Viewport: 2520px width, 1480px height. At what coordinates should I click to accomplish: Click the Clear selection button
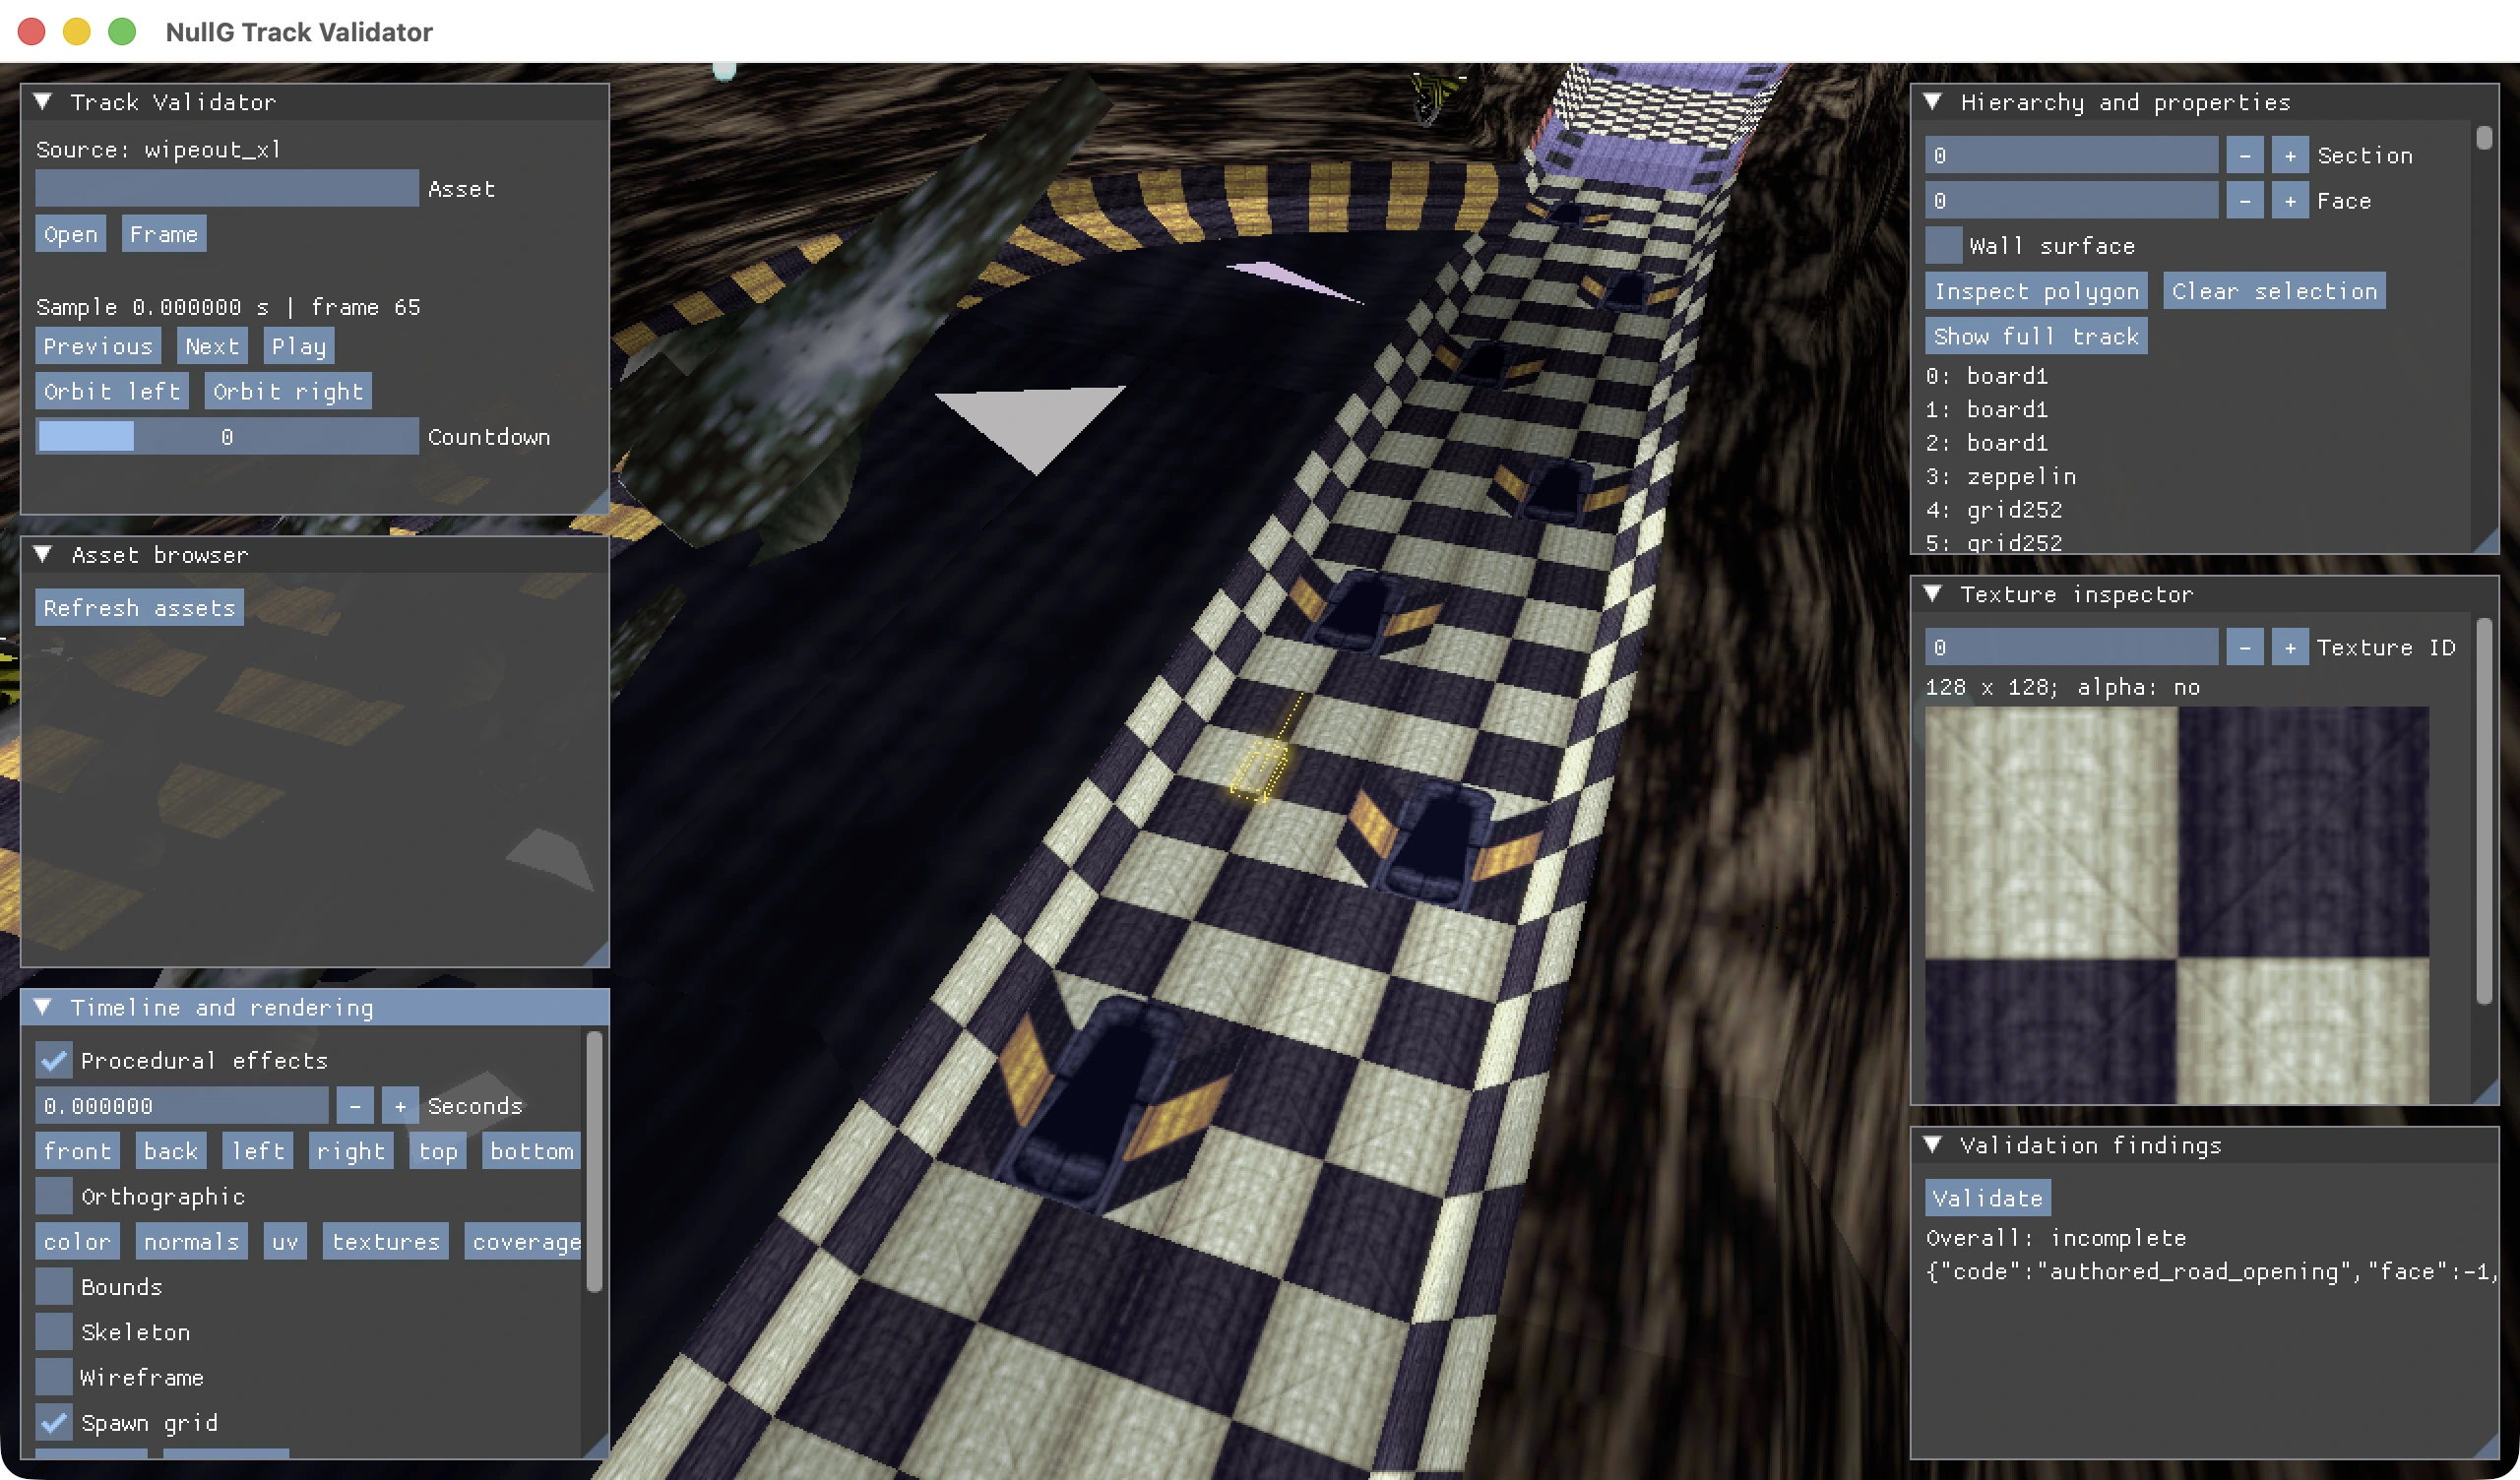click(2274, 291)
